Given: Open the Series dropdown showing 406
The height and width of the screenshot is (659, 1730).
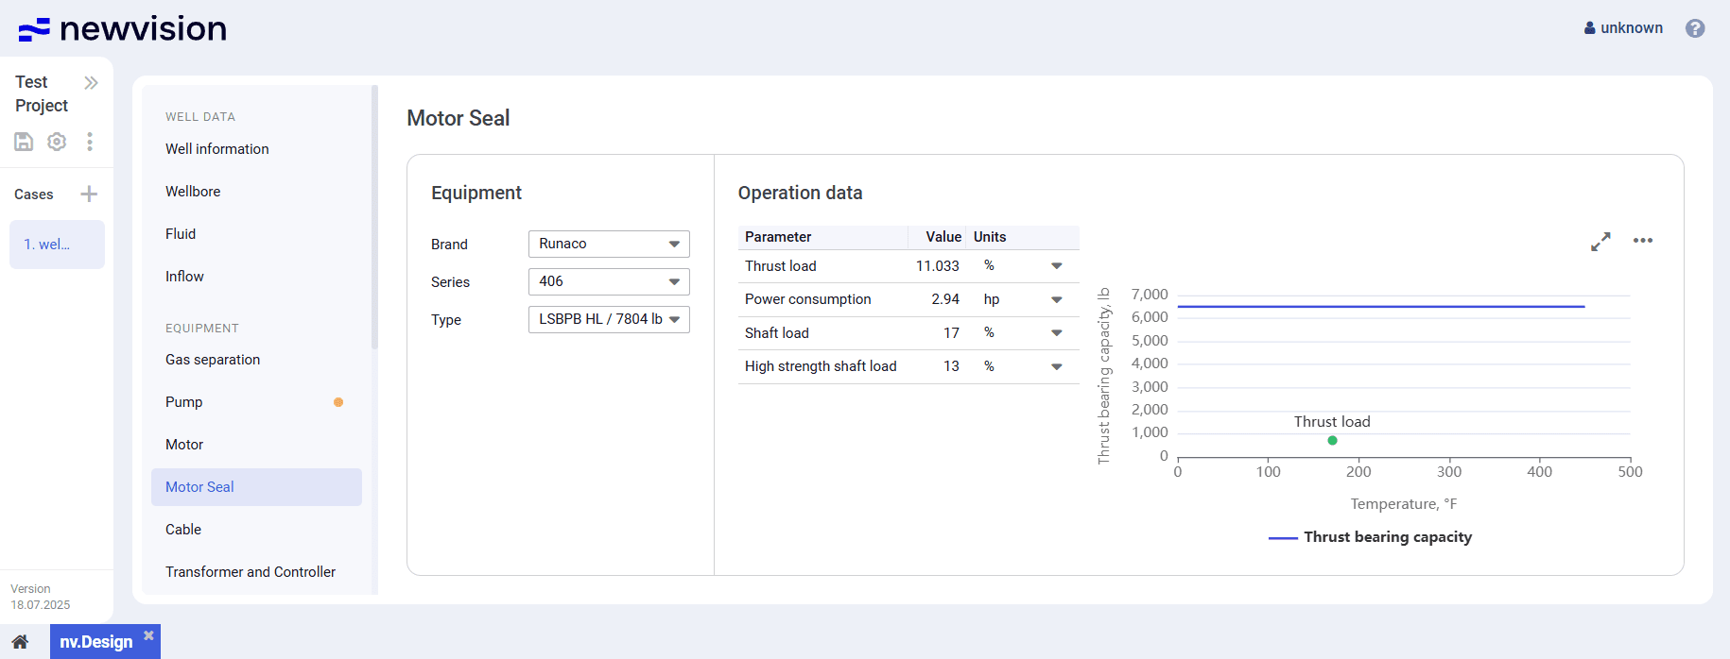Looking at the screenshot, I should (x=609, y=281).
